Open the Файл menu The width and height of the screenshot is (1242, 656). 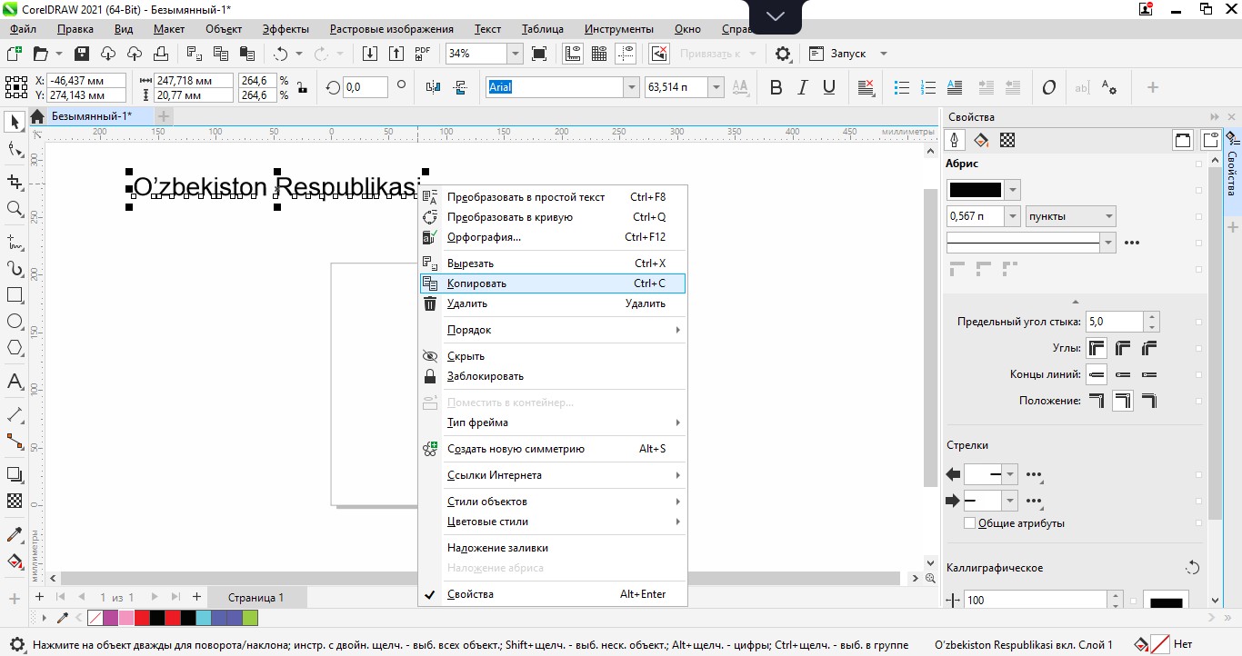coord(23,29)
